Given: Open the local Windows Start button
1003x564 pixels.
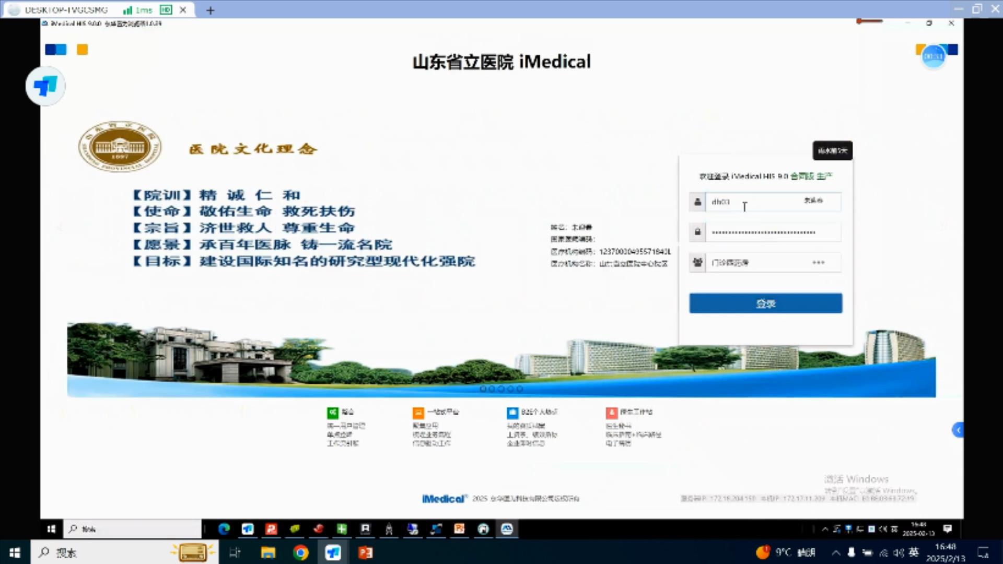Looking at the screenshot, I should pos(15,553).
